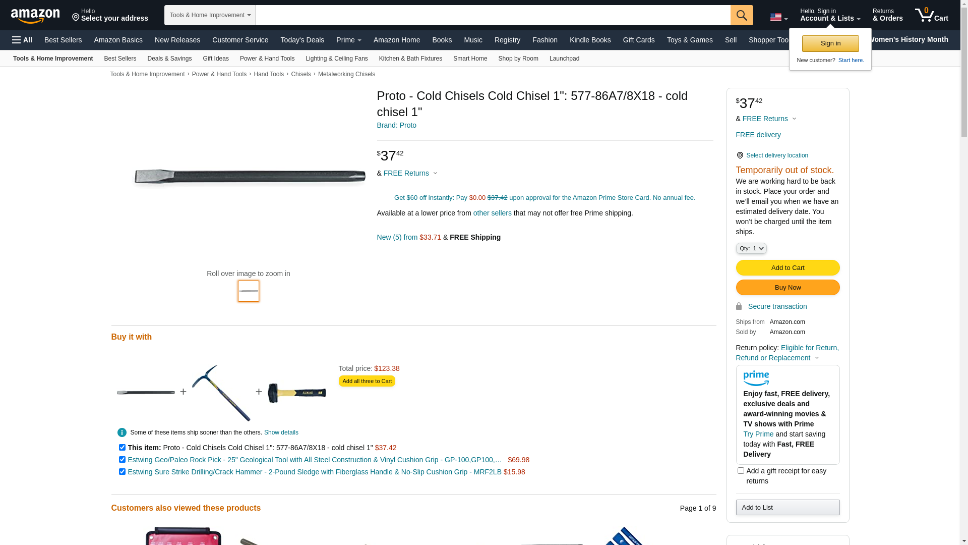Click inside the search text field
Image resolution: width=968 pixels, height=545 pixels.
click(x=492, y=15)
